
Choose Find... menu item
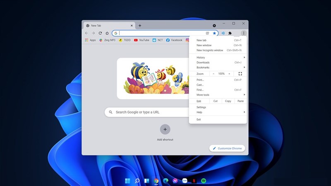[x=218, y=90]
